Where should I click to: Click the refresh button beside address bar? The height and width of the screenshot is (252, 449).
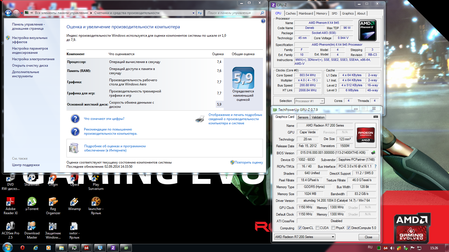[200, 13]
